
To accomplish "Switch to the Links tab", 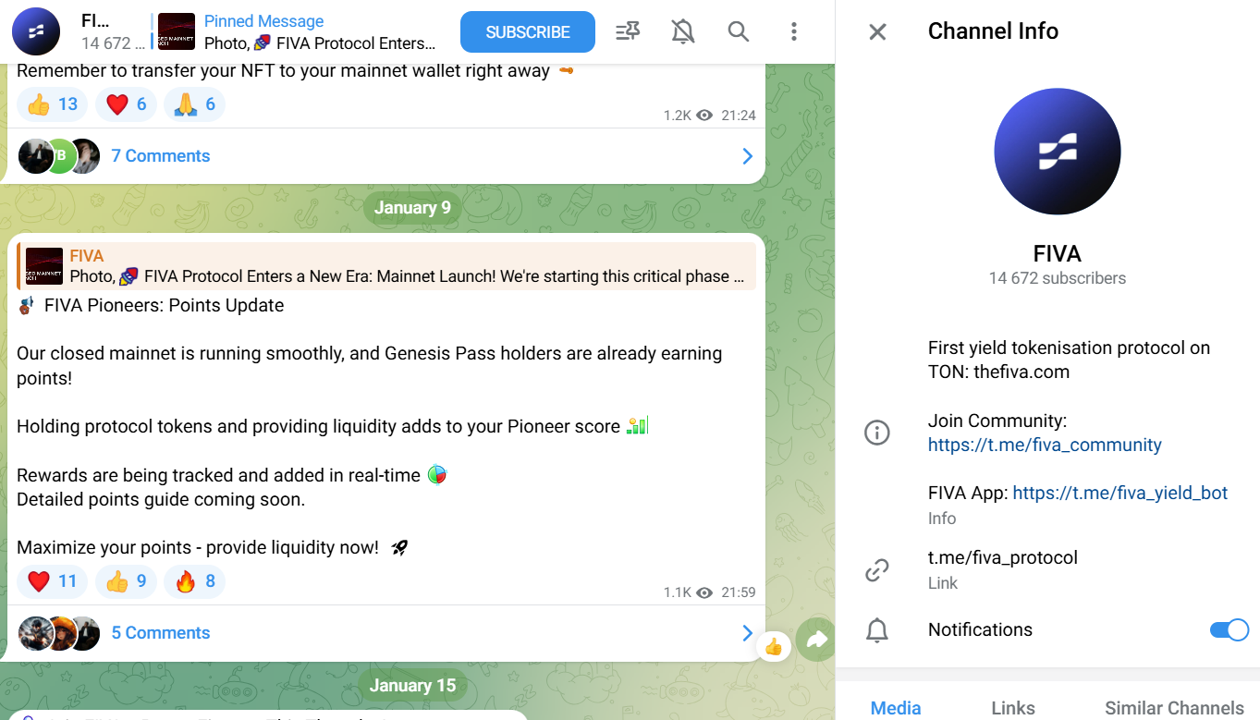I will click(x=1013, y=708).
